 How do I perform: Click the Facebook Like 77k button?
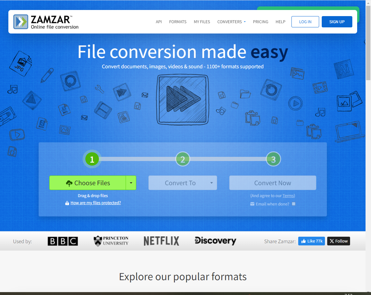pyautogui.click(x=311, y=241)
